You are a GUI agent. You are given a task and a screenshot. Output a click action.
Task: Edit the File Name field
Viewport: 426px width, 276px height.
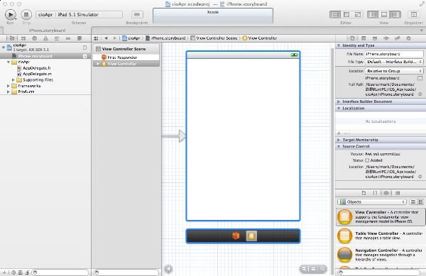[394, 54]
